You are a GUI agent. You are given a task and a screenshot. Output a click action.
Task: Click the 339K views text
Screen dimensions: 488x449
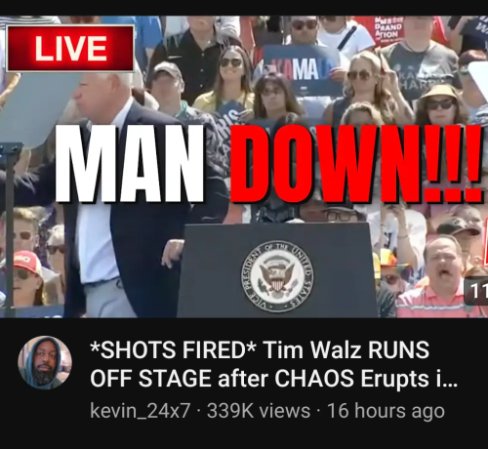click(259, 411)
